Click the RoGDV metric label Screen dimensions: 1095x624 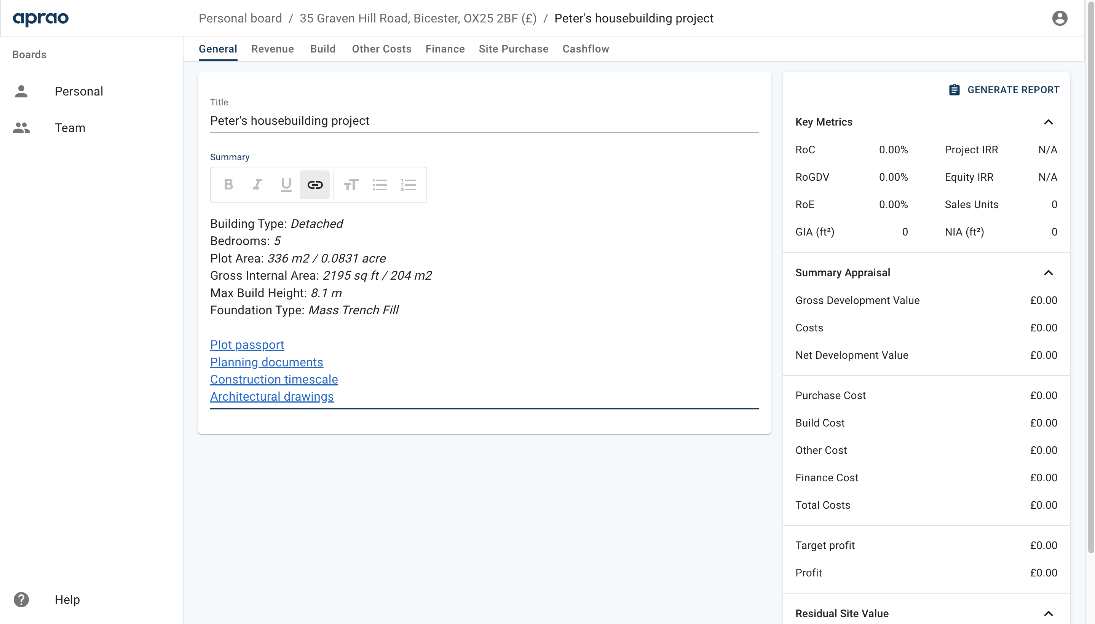812,177
